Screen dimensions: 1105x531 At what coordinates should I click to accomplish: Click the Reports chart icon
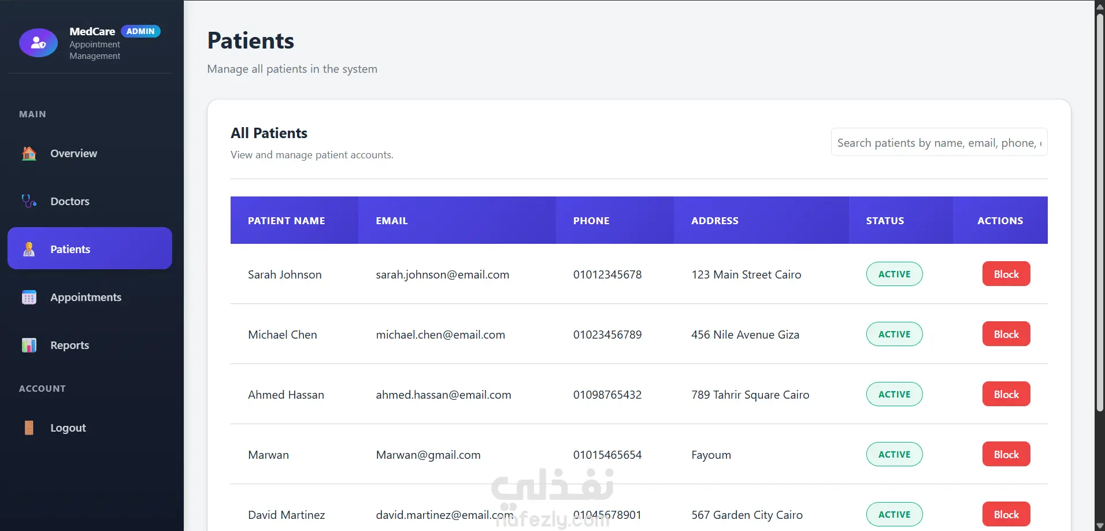(29, 346)
